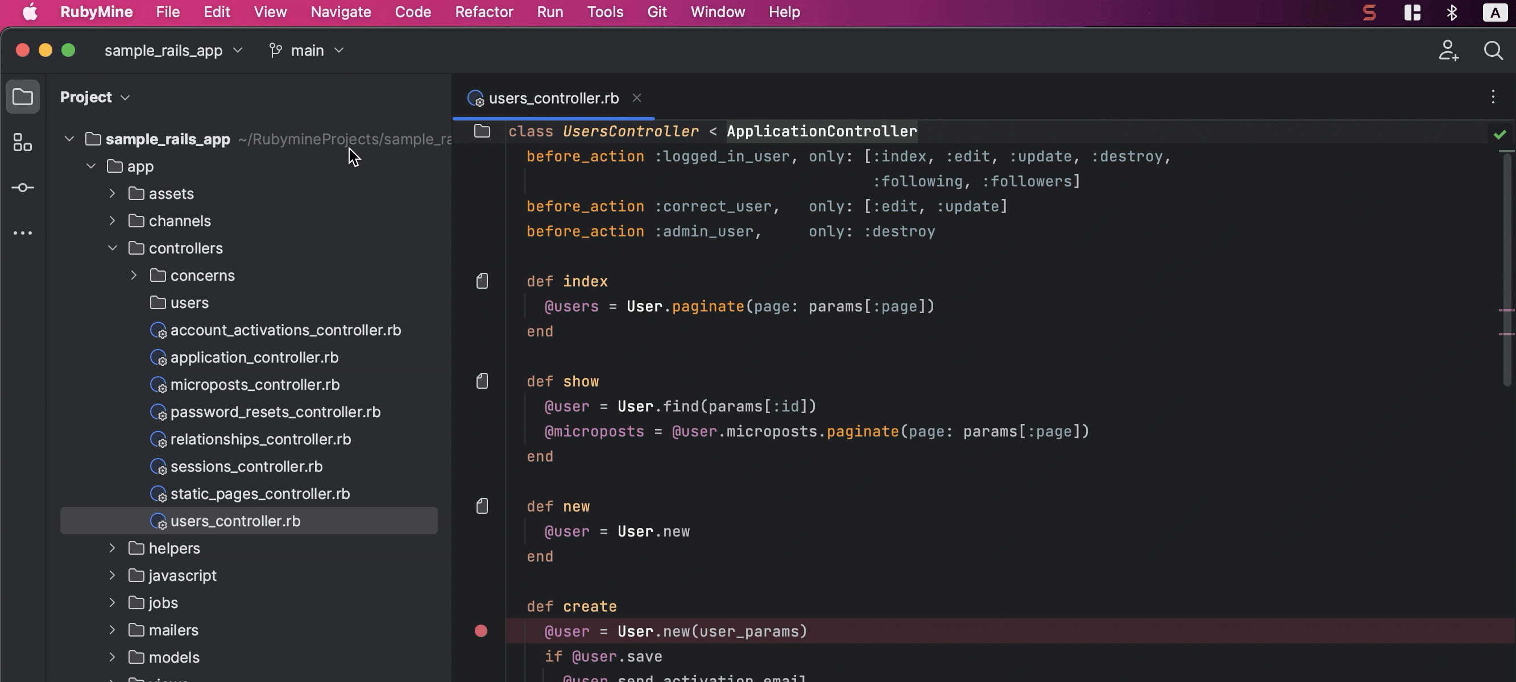Open the Refactor menu
1516x682 pixels.
(x=484, y=12)
